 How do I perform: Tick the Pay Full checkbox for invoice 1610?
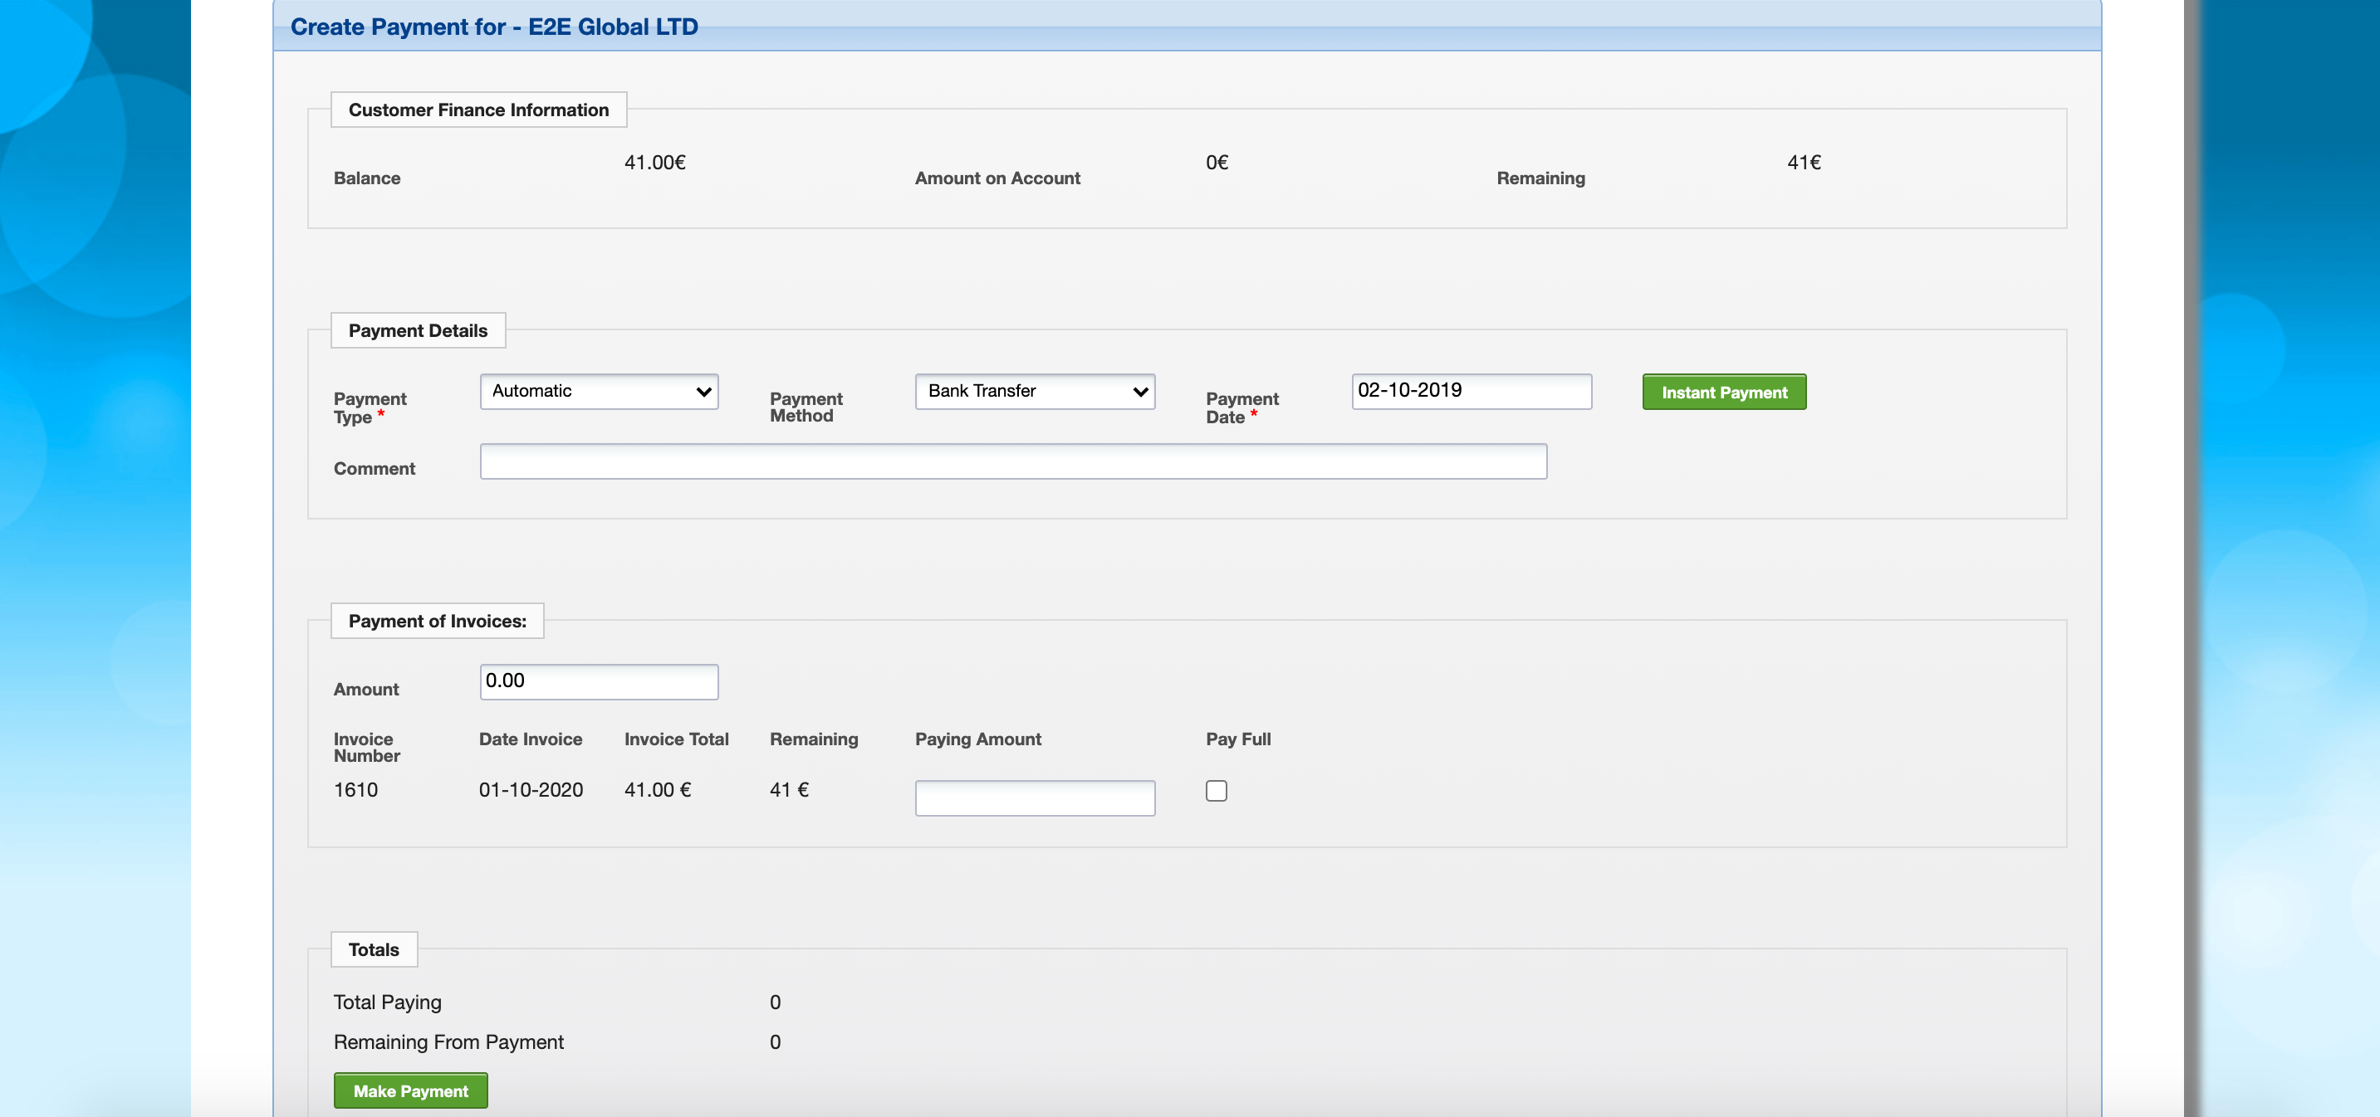[1216, 791]
